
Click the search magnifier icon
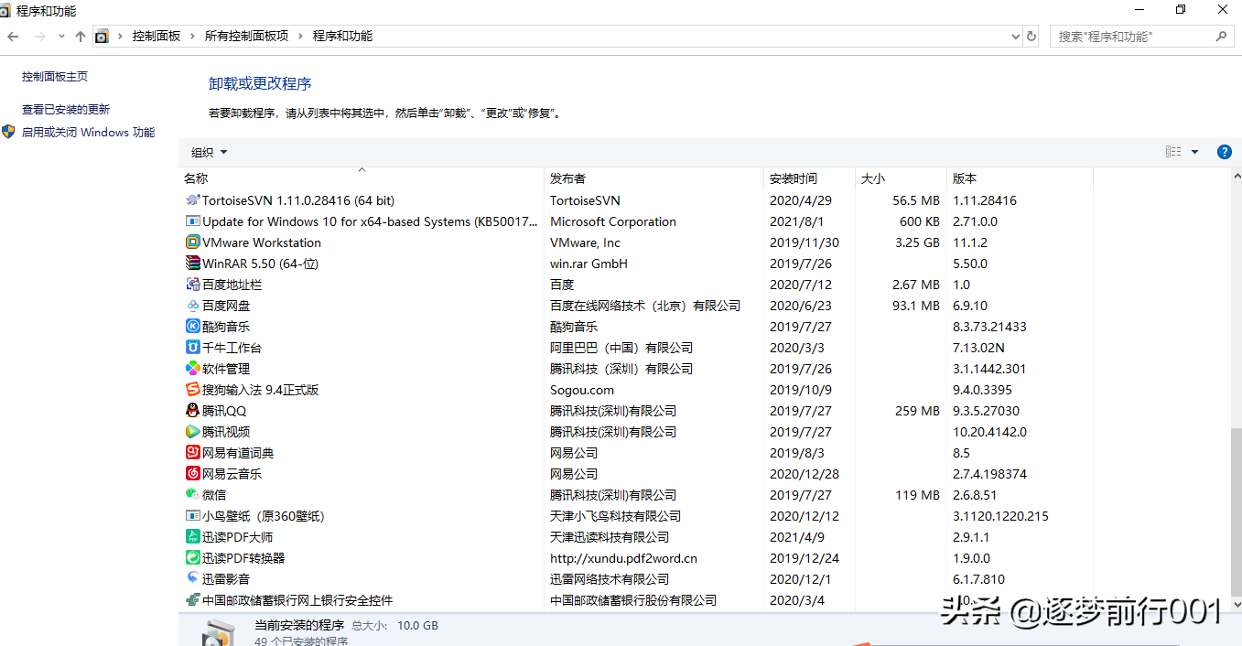click(x=1221, y=37)
